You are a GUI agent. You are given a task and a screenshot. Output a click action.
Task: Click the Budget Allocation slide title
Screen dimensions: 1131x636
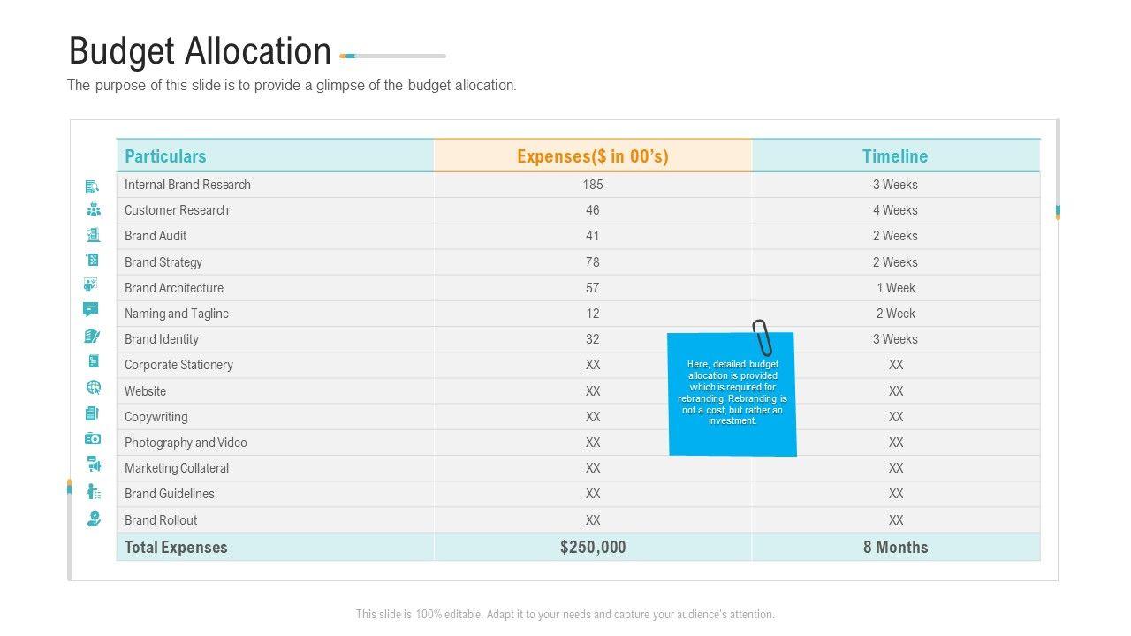click(200, 51)
